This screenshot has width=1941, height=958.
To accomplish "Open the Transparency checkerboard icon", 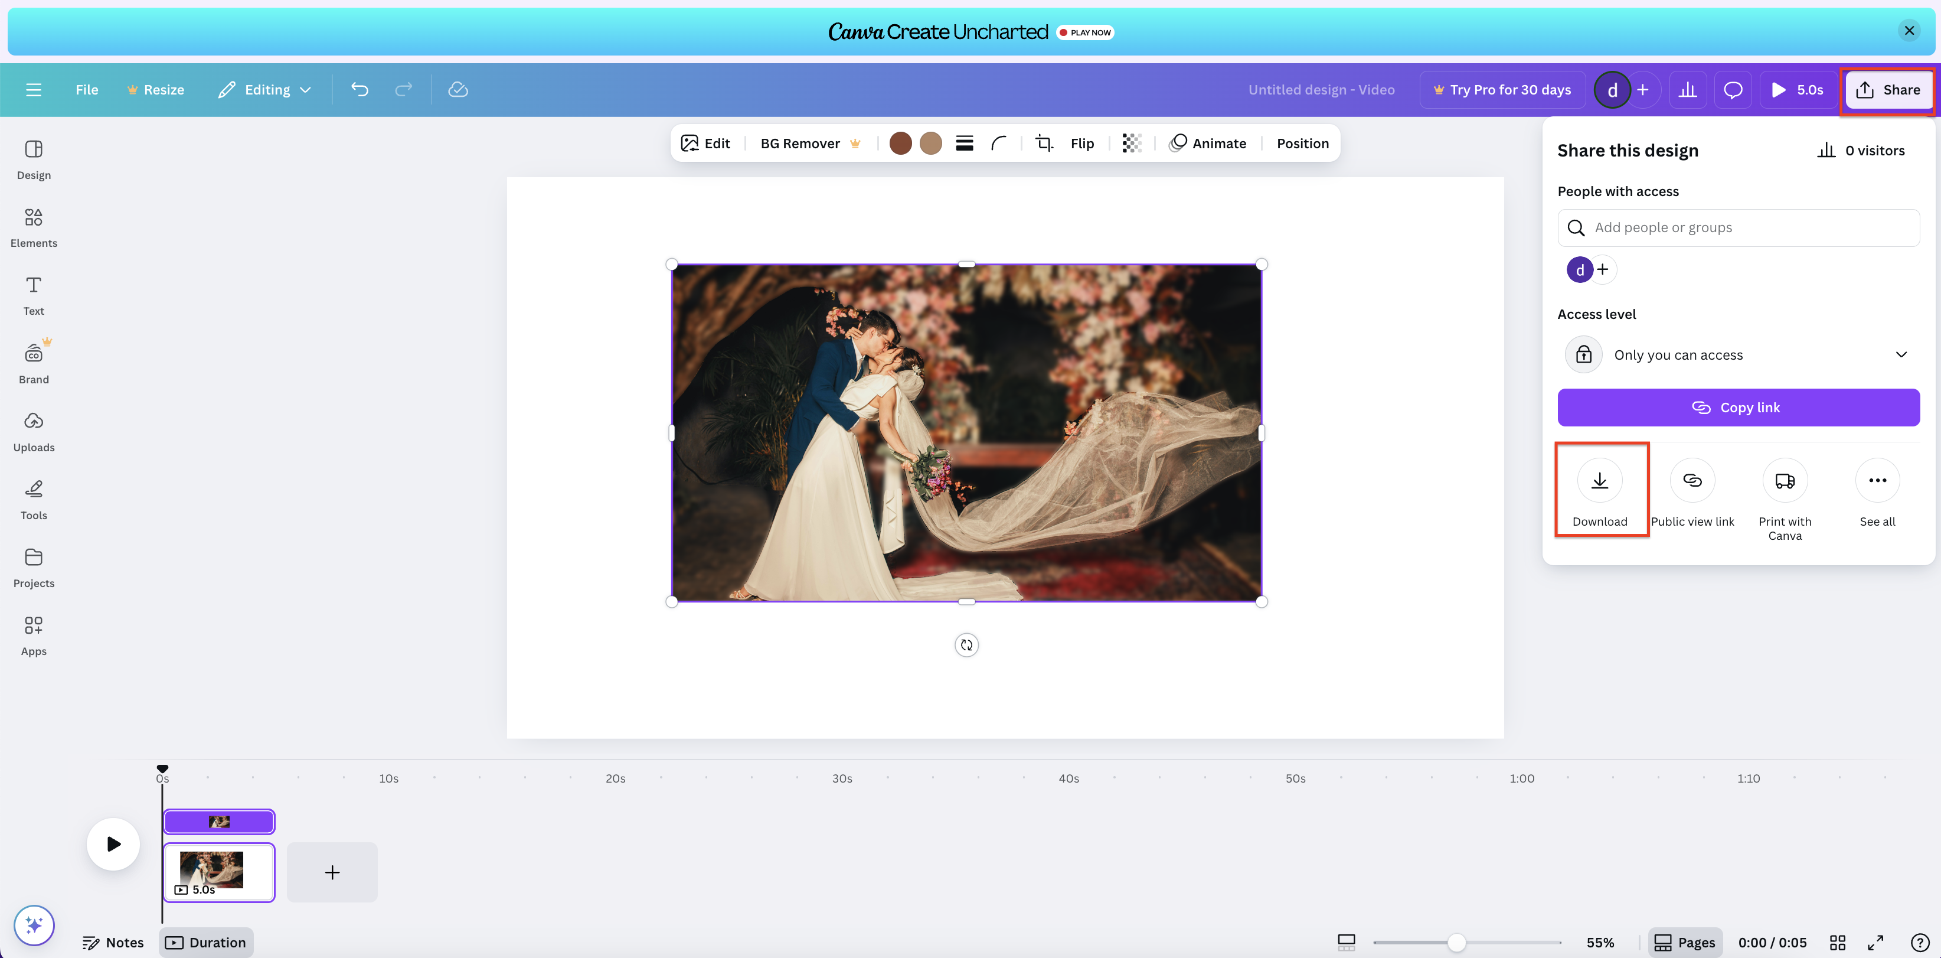I will pos(1131,143).
